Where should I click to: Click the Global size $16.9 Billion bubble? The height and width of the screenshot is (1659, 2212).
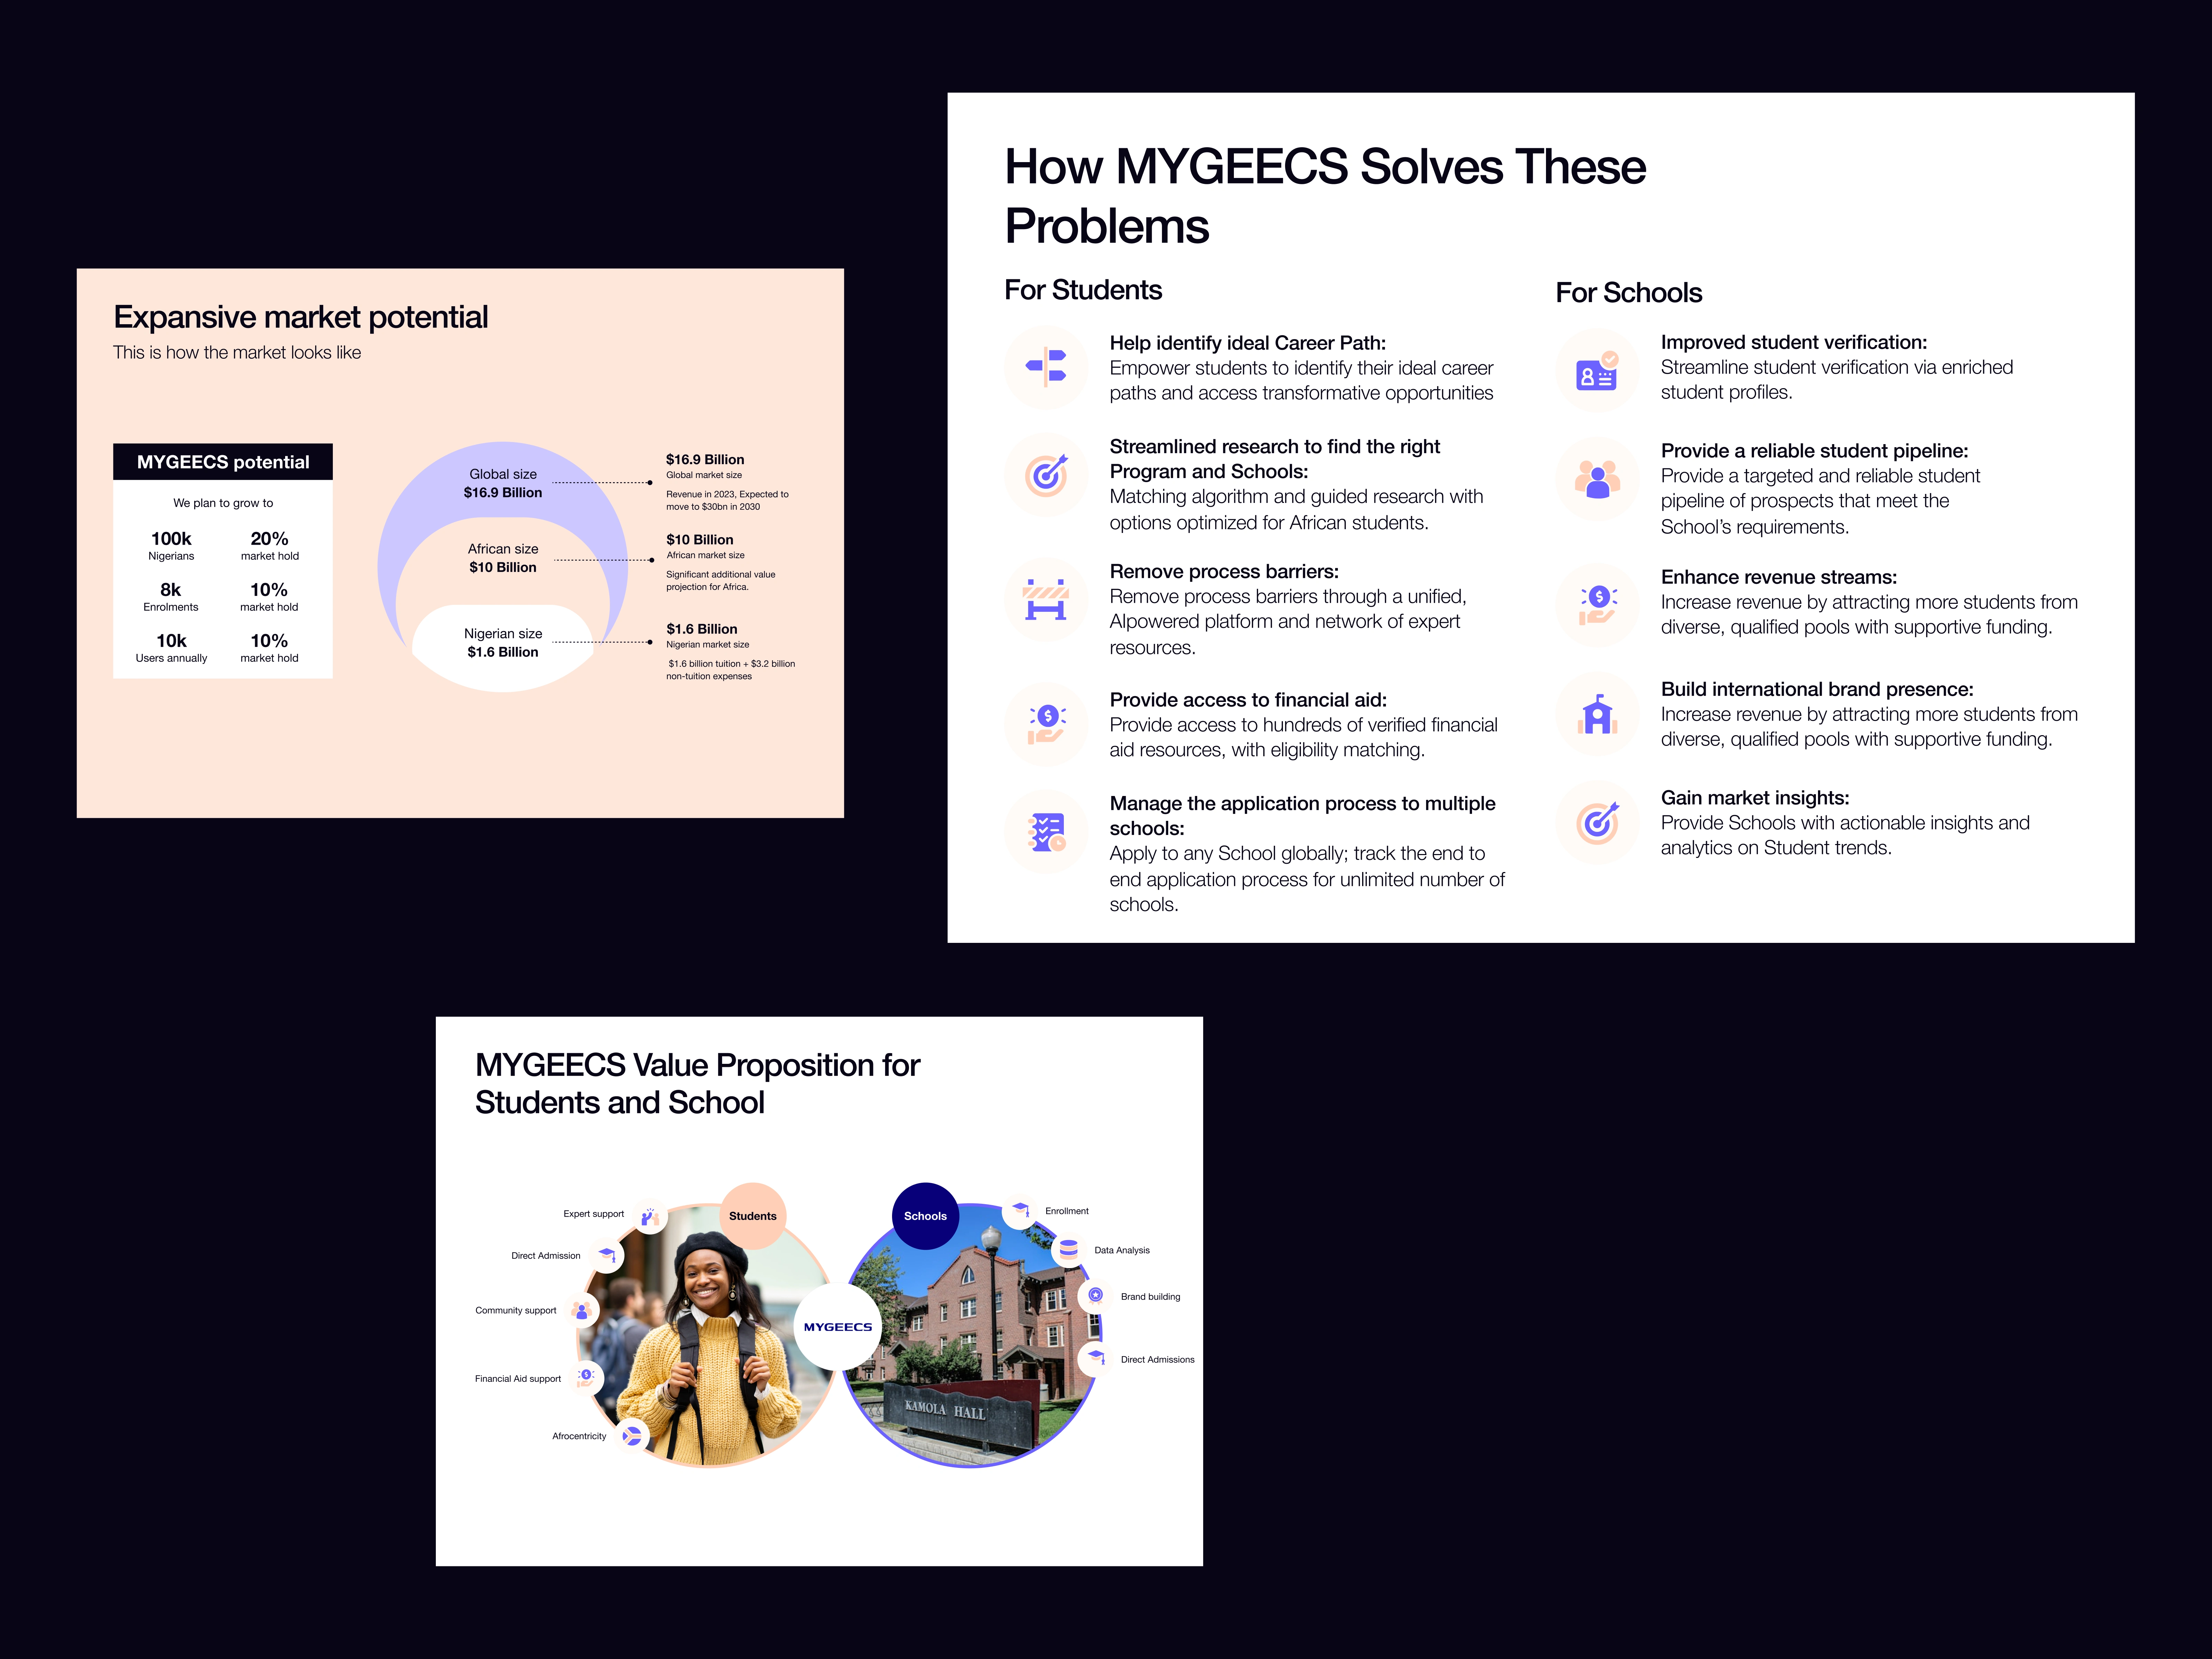click(503, 483)
